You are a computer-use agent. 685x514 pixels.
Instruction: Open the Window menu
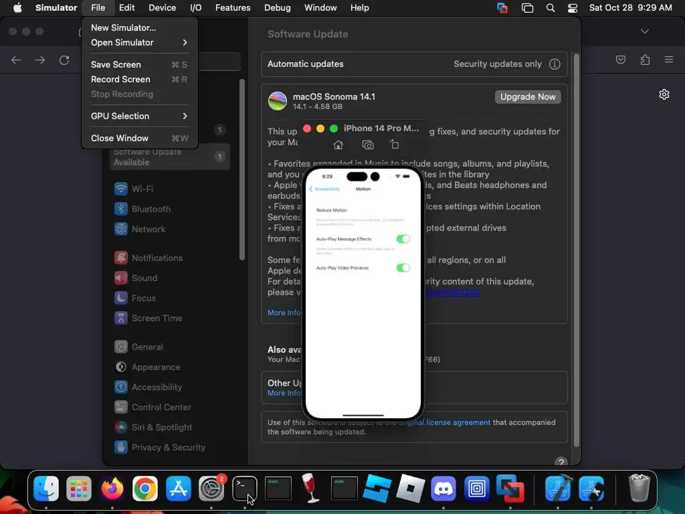[320, 8]
